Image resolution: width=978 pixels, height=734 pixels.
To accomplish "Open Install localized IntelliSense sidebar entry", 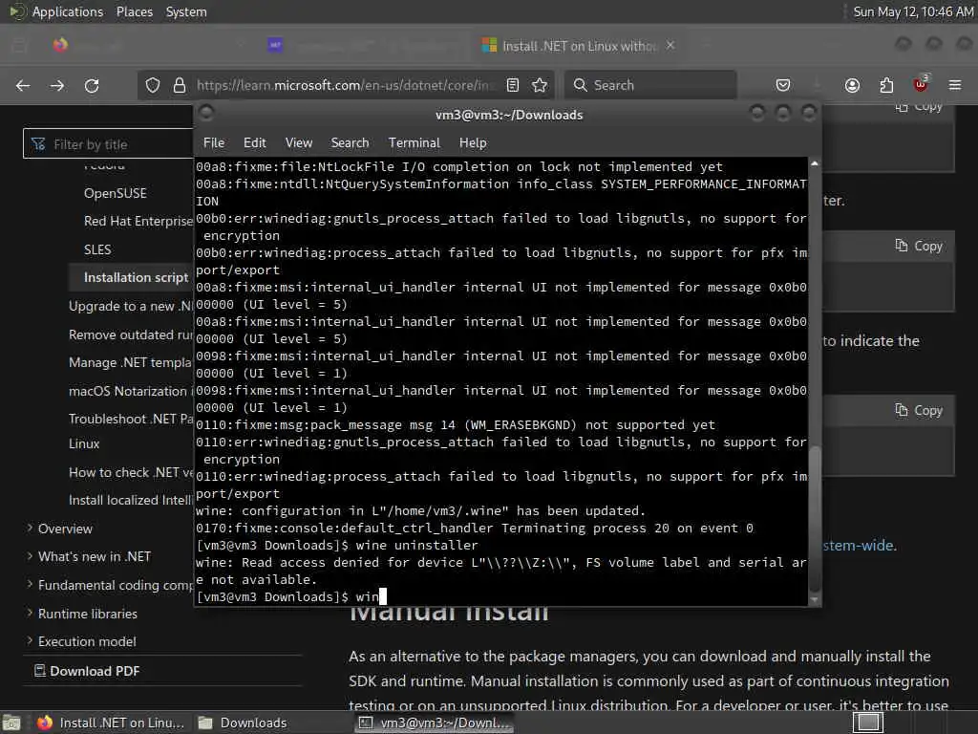I will tap(130, 500).
